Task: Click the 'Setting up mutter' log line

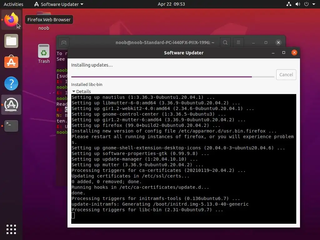Action: point(137,165)
